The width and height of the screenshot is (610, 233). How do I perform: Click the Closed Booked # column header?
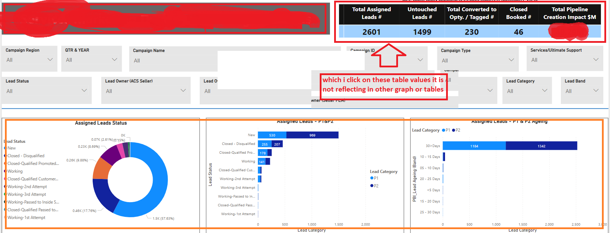[x=518, y=13]
